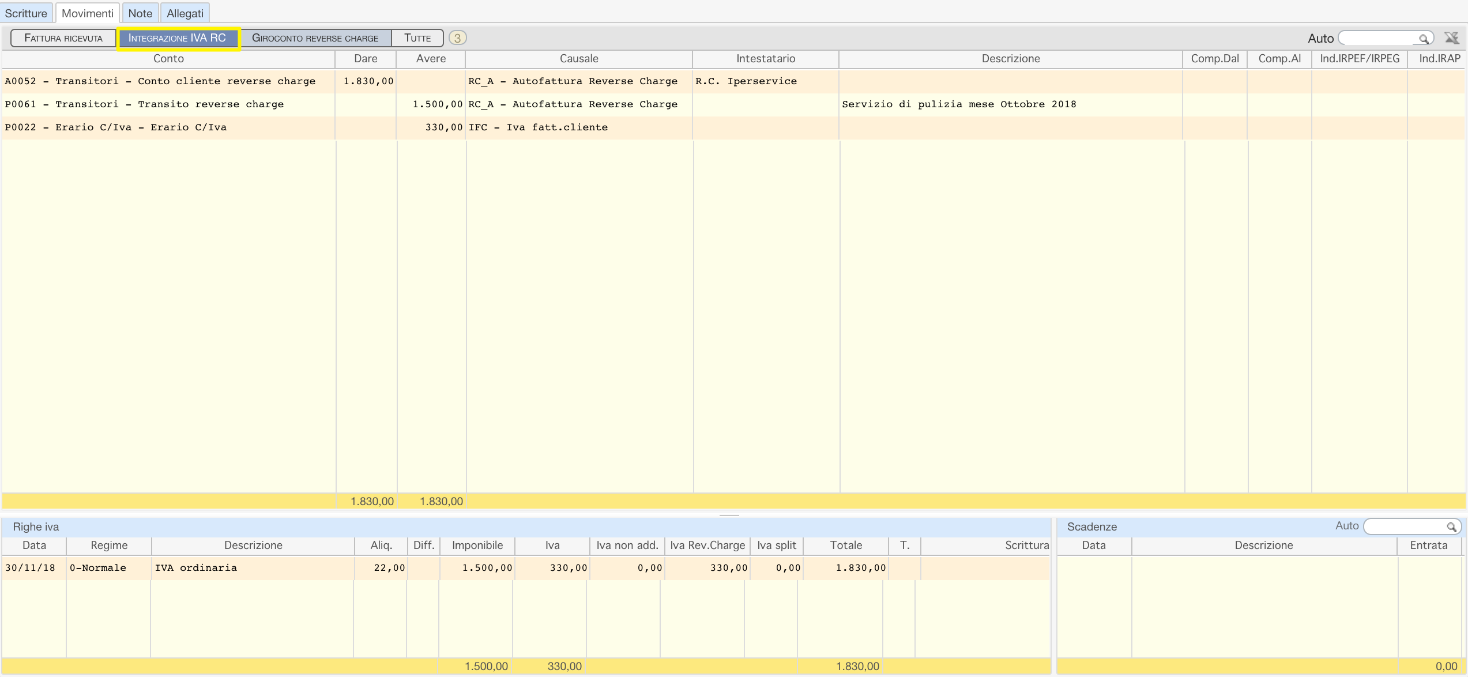The height and width of the screenshot is (677, 1468).
Task: Show Fattura ricevuta movements
Action: pyautogui.click(x=63, y=38)
